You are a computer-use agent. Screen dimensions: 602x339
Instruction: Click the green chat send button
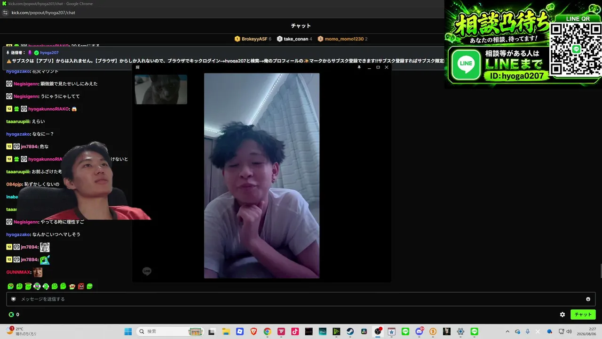click(583, 315)
